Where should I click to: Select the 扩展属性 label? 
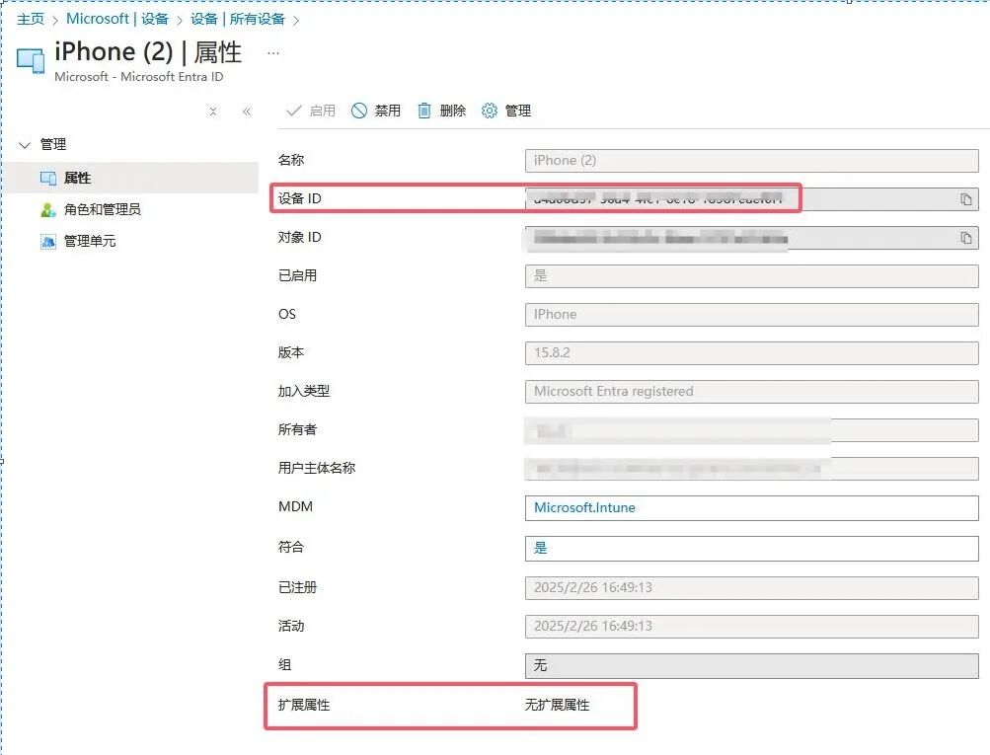tap(304, 705)
